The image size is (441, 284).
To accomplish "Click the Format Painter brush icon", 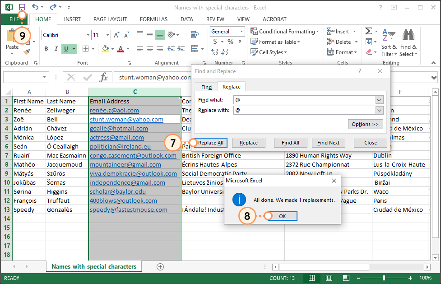I will (x=27, y=52).
